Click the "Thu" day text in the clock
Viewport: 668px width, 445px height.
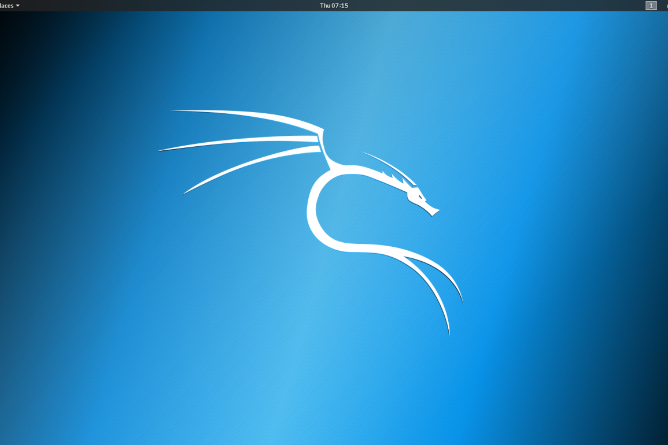325,6
